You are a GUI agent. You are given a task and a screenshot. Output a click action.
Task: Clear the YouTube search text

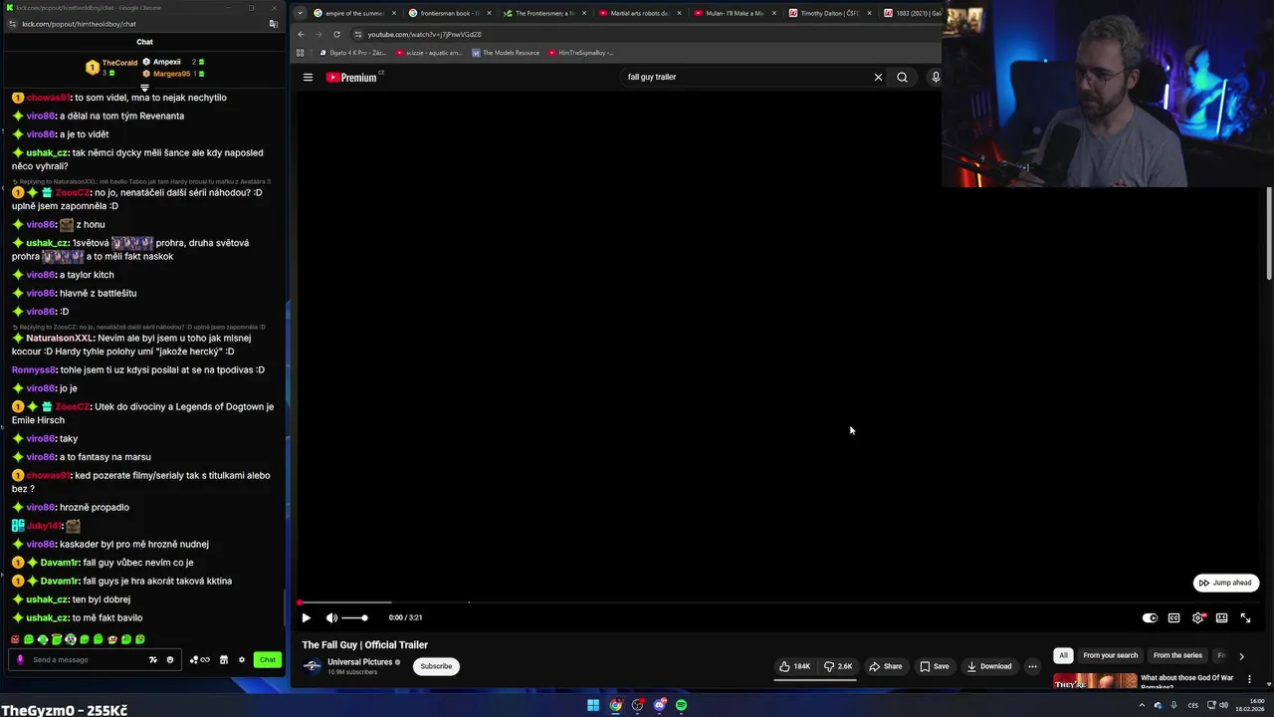pos(878,77)
